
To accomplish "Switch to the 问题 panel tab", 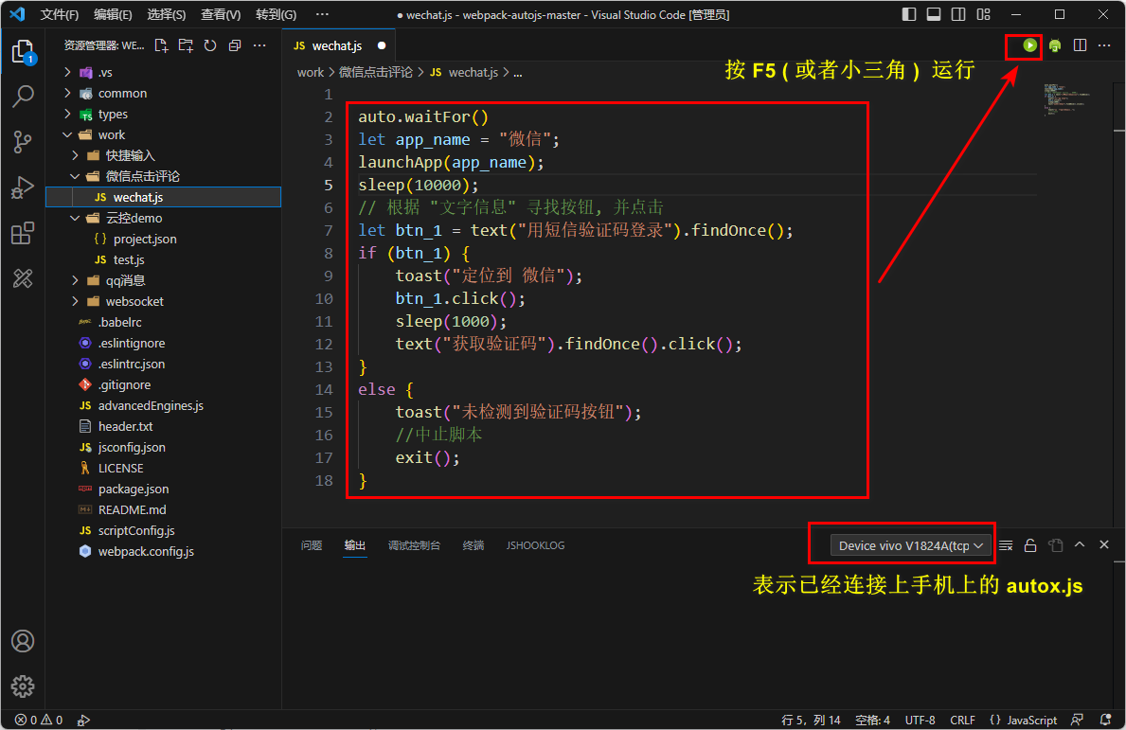I will (x=311, y=545).
